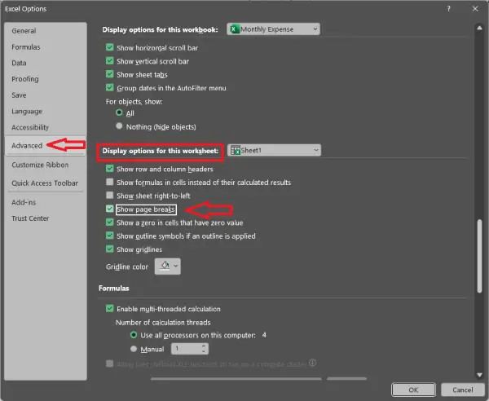Click the OK button

(x=413, y=390)
